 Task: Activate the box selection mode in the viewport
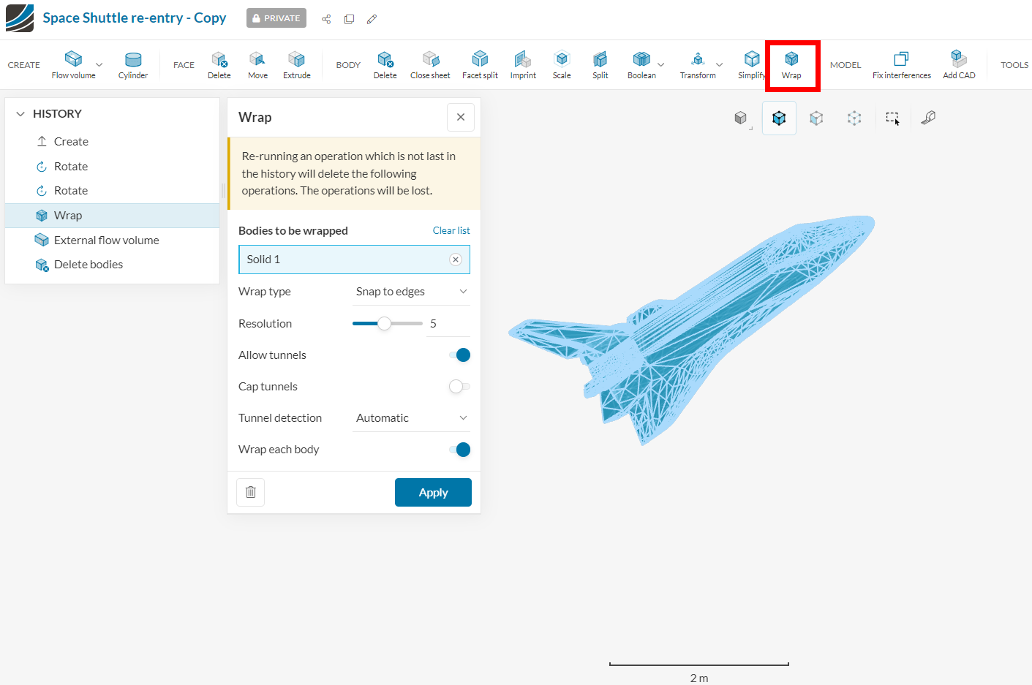click(892, 118)
